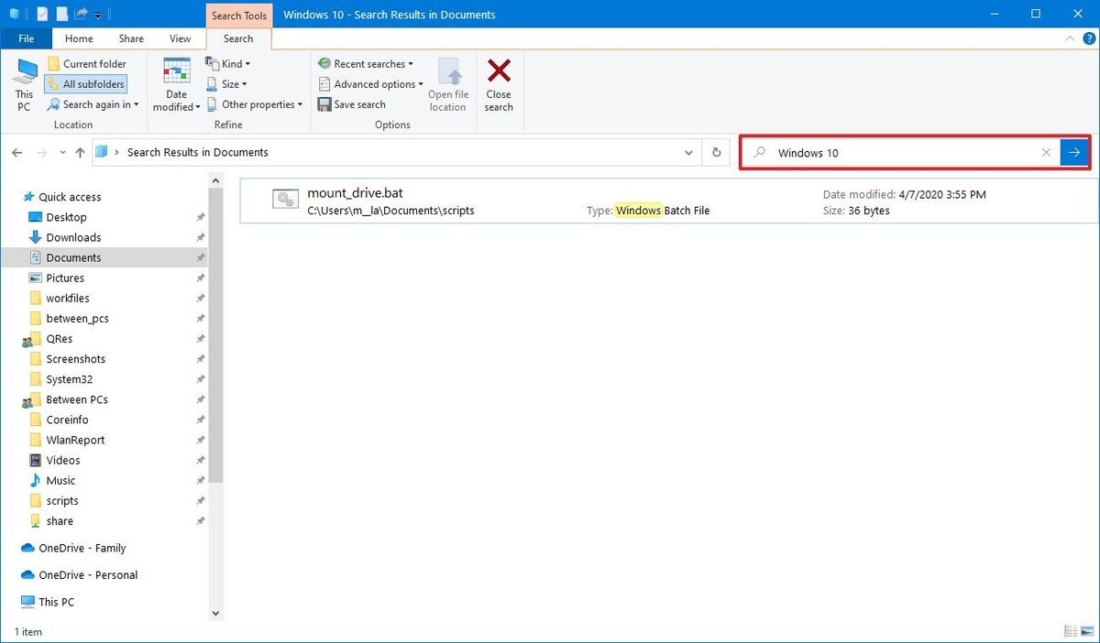The width and height of the screenshot is (1100, 643).
Task: Clear the search with the X icon
Action: pyautogui.click(x=1045, y=153)
